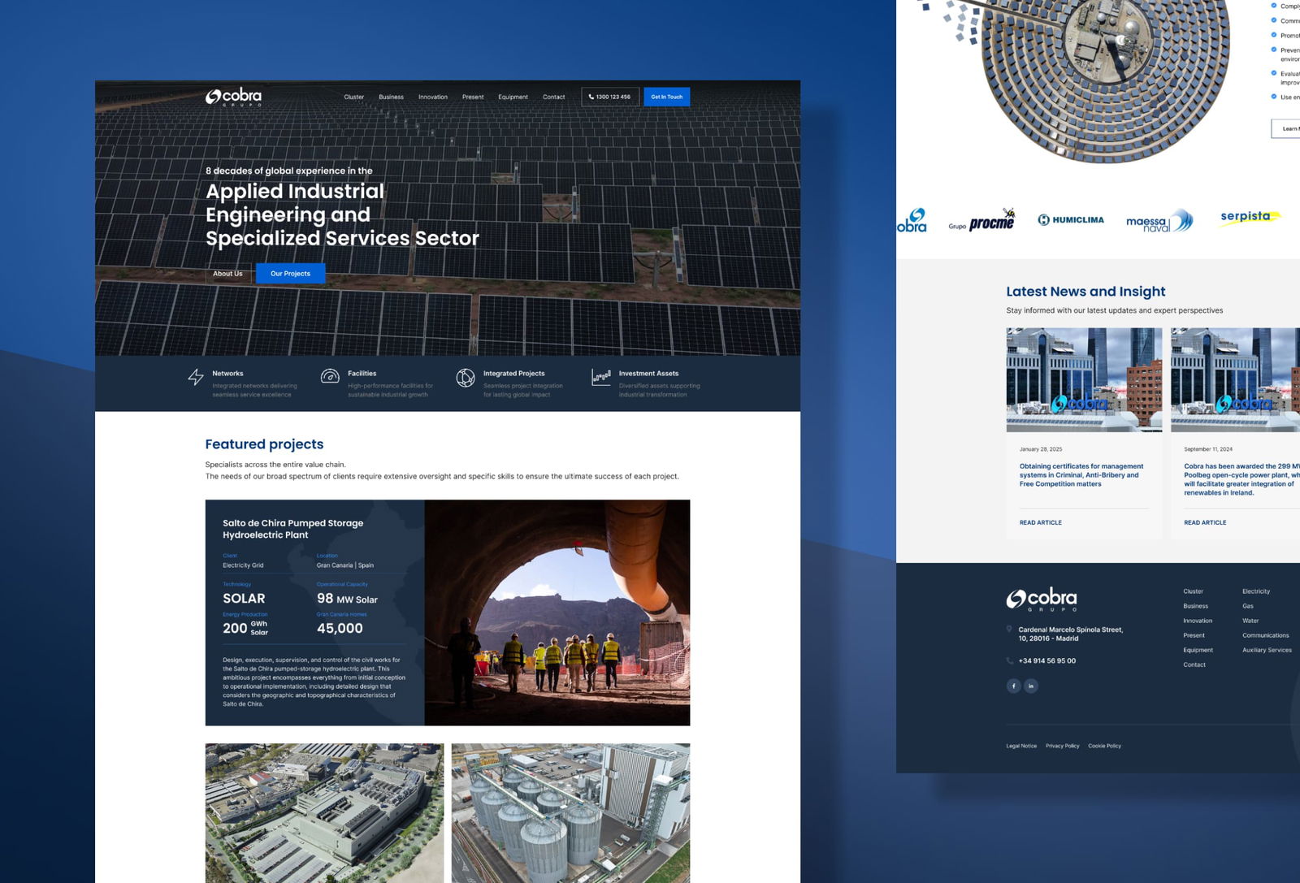Click the Gas link in footer
Screen dimensions: 1300x883
coord(1248,606)
